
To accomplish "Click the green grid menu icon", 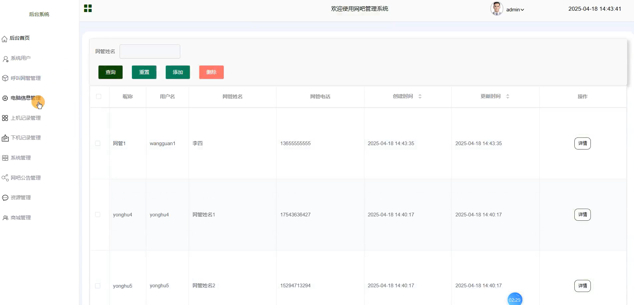I will click(x=88, y=8).
